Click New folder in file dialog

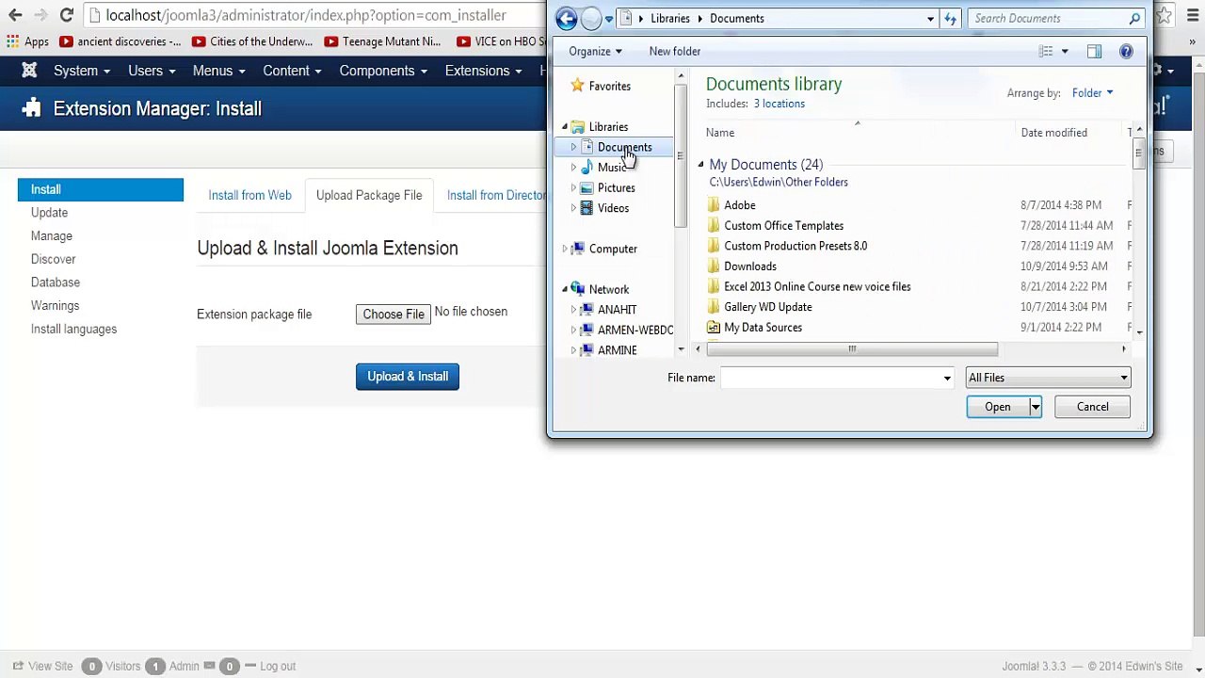tap(675, 52)
